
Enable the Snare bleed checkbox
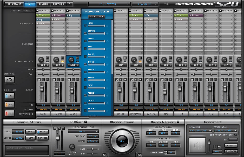85,33
